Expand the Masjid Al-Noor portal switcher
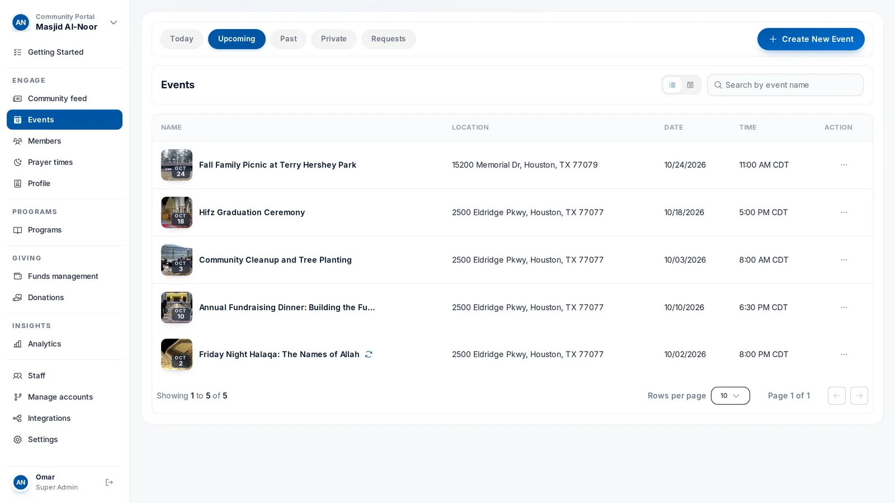Screen dimensions: 895x503 pyautogui.click(x=114, y=22)
